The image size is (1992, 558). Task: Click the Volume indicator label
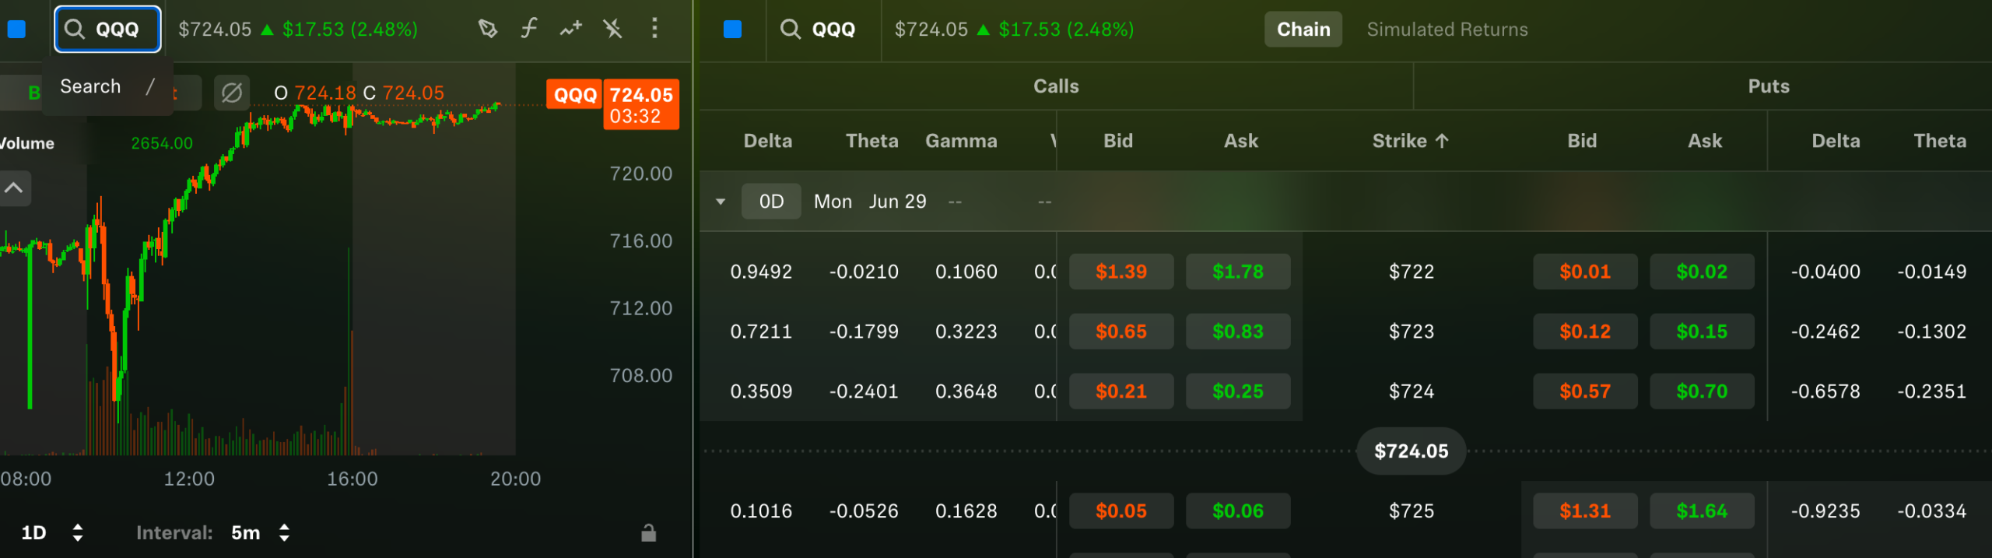[26, 143]
